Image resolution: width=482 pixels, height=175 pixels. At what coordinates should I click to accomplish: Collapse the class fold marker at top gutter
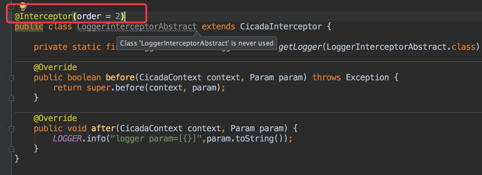click(11, 7)
